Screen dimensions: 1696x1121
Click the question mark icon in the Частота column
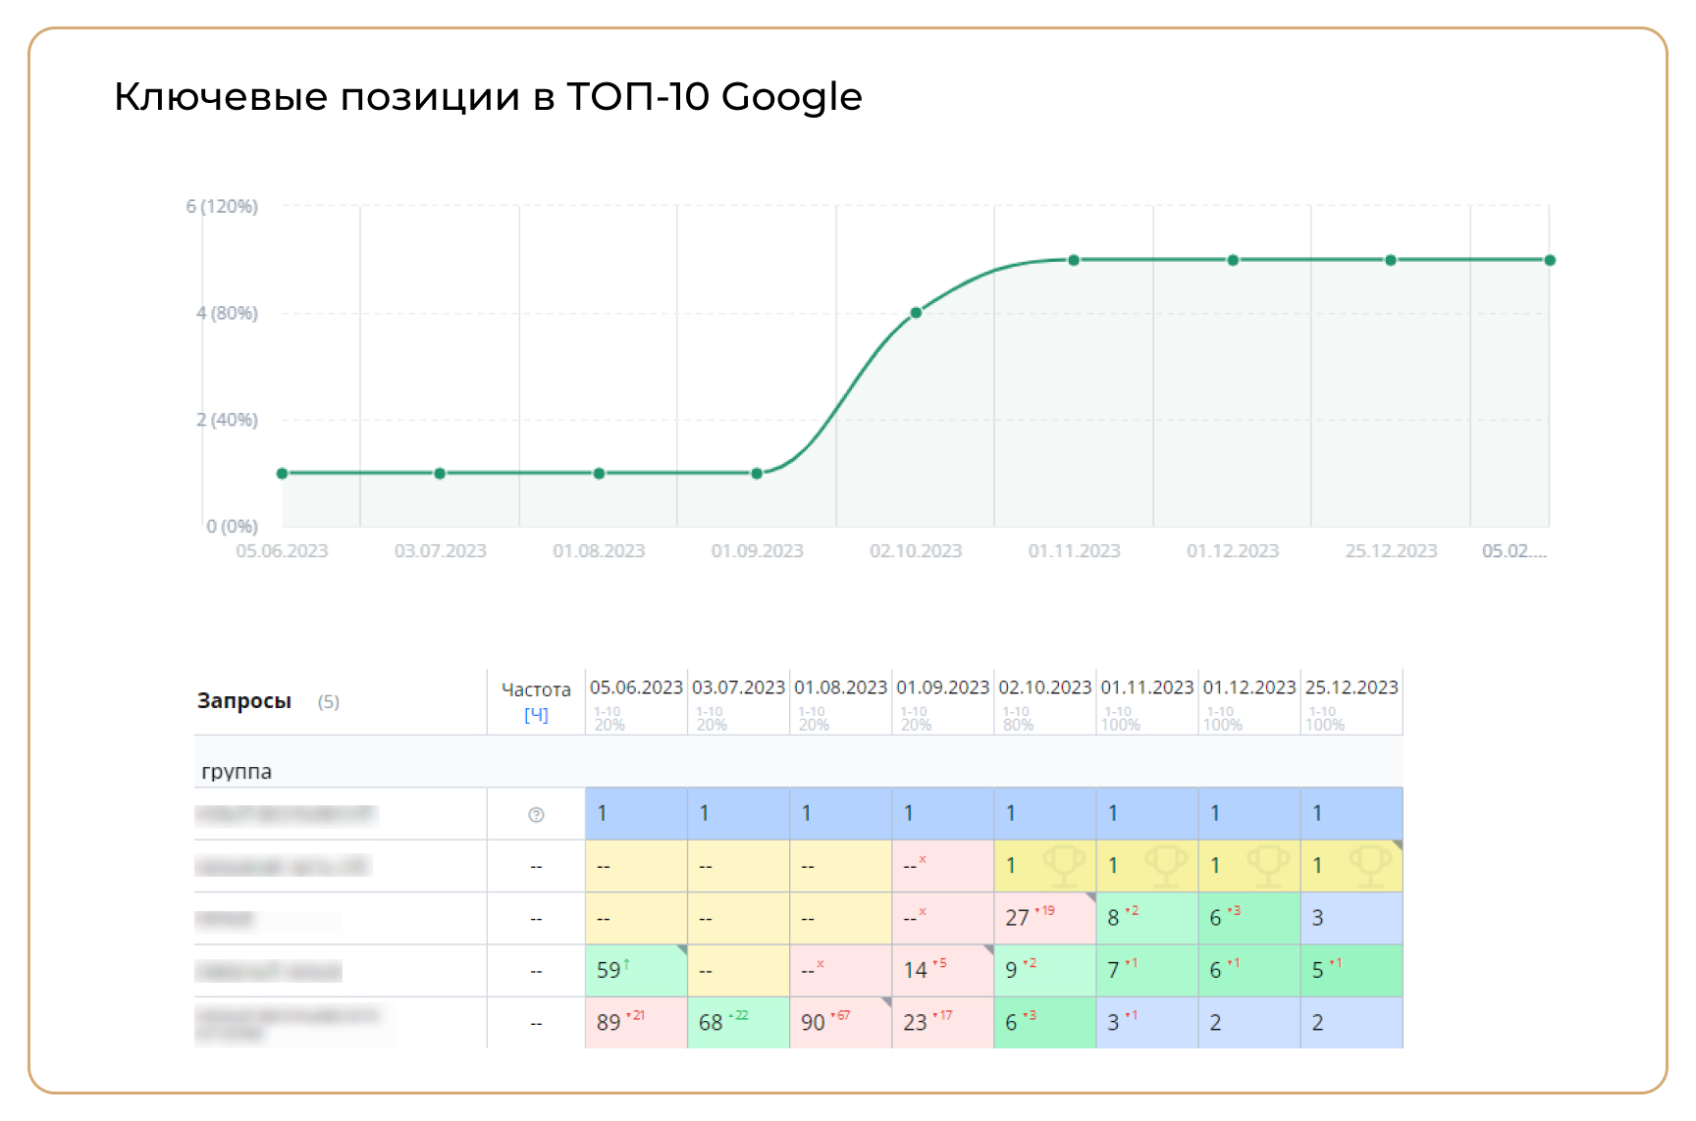536,814
